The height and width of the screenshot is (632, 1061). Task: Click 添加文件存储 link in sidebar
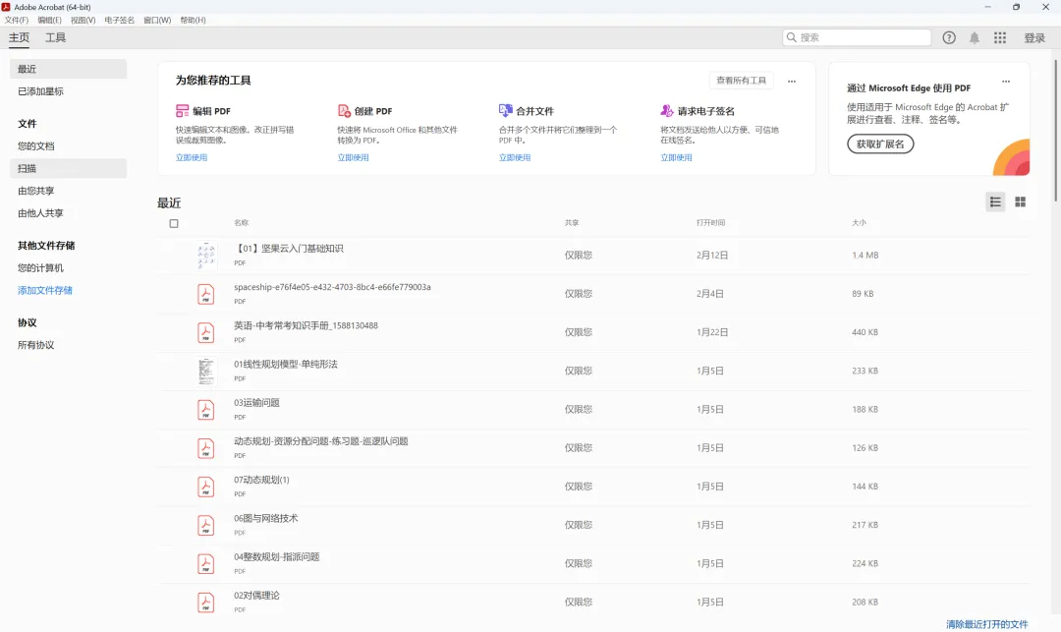(44, 290)
